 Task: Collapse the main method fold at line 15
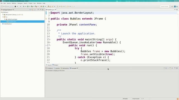point(50,39)
